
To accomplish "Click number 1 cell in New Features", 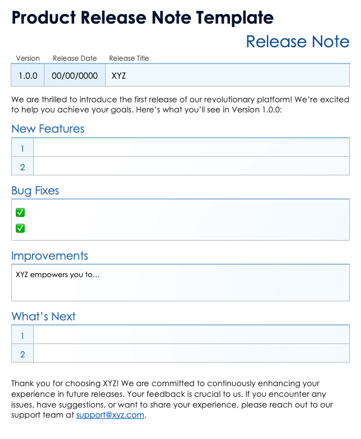I will 22,148.
